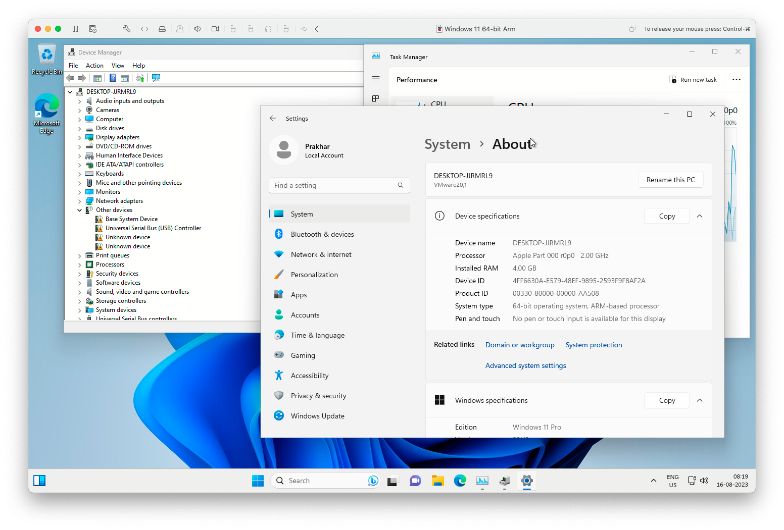Screen dimensions: 784x530
Task: Expand the Display adapters node
Action: [x=80, y=137]
